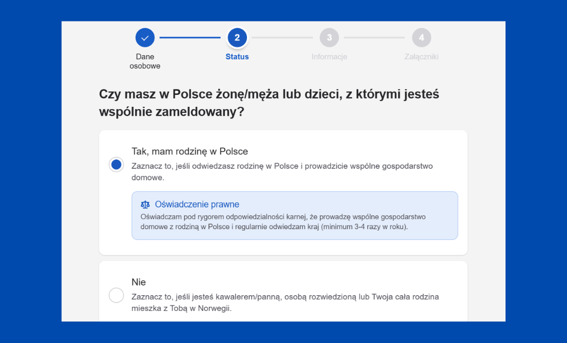567x343 pixels.
Task: Click the gray progress line between steps 2 and 3
Action: [x=282, y=38]
